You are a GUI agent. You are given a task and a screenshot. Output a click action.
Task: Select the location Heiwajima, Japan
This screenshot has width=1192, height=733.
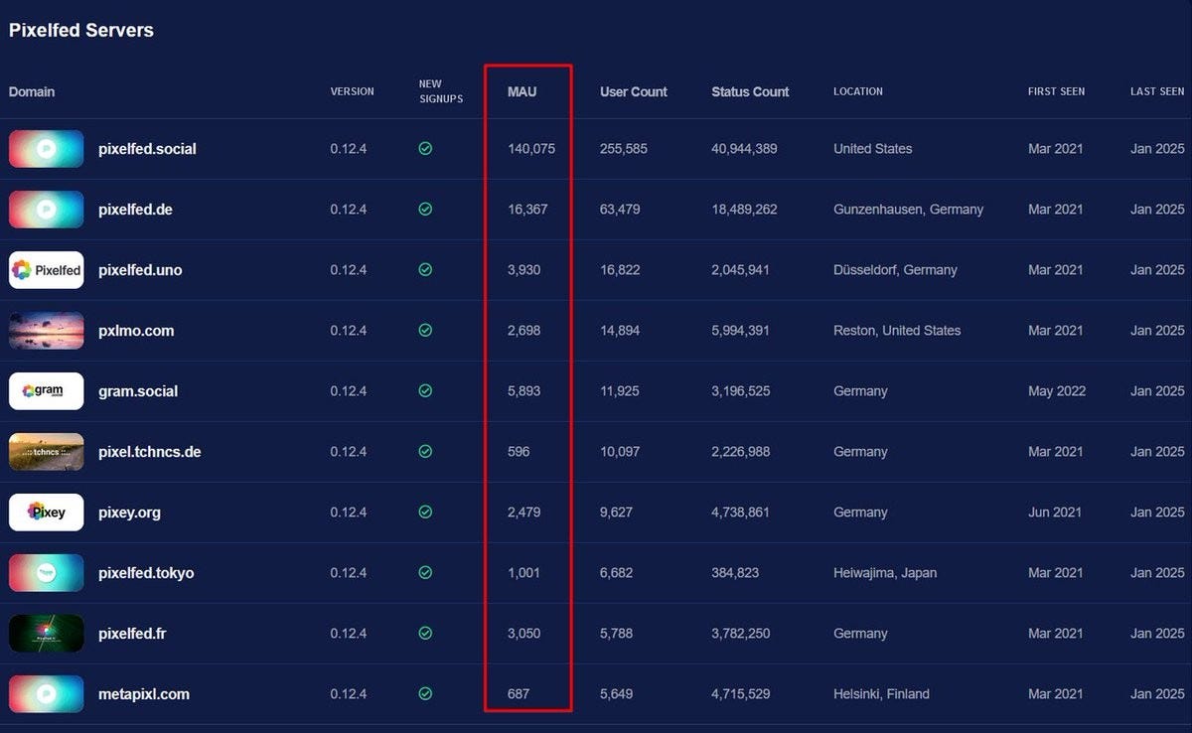tap(885, 573)
